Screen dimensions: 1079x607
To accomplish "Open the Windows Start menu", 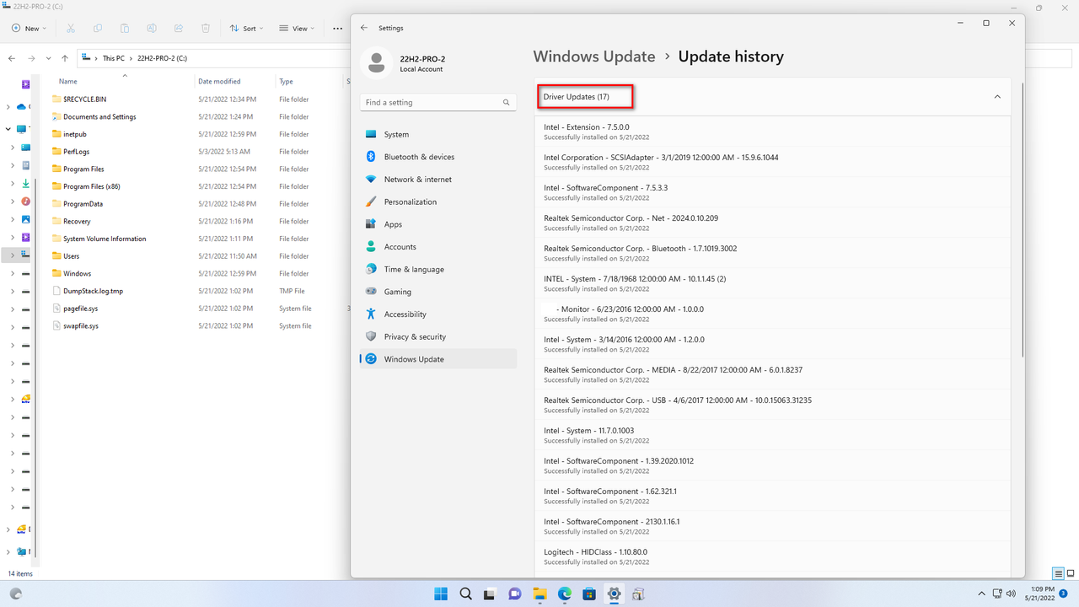I will point(441,594).
